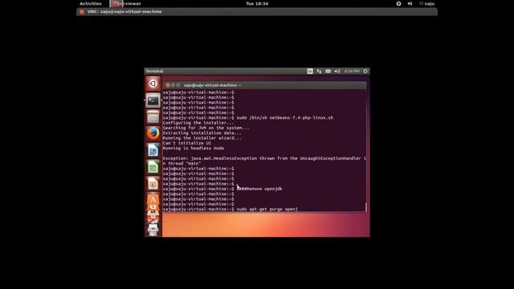Screen dimensions: 514x289
Task: Click the 6:34 PM clock in Unity panel
Action: coord(352,71)
